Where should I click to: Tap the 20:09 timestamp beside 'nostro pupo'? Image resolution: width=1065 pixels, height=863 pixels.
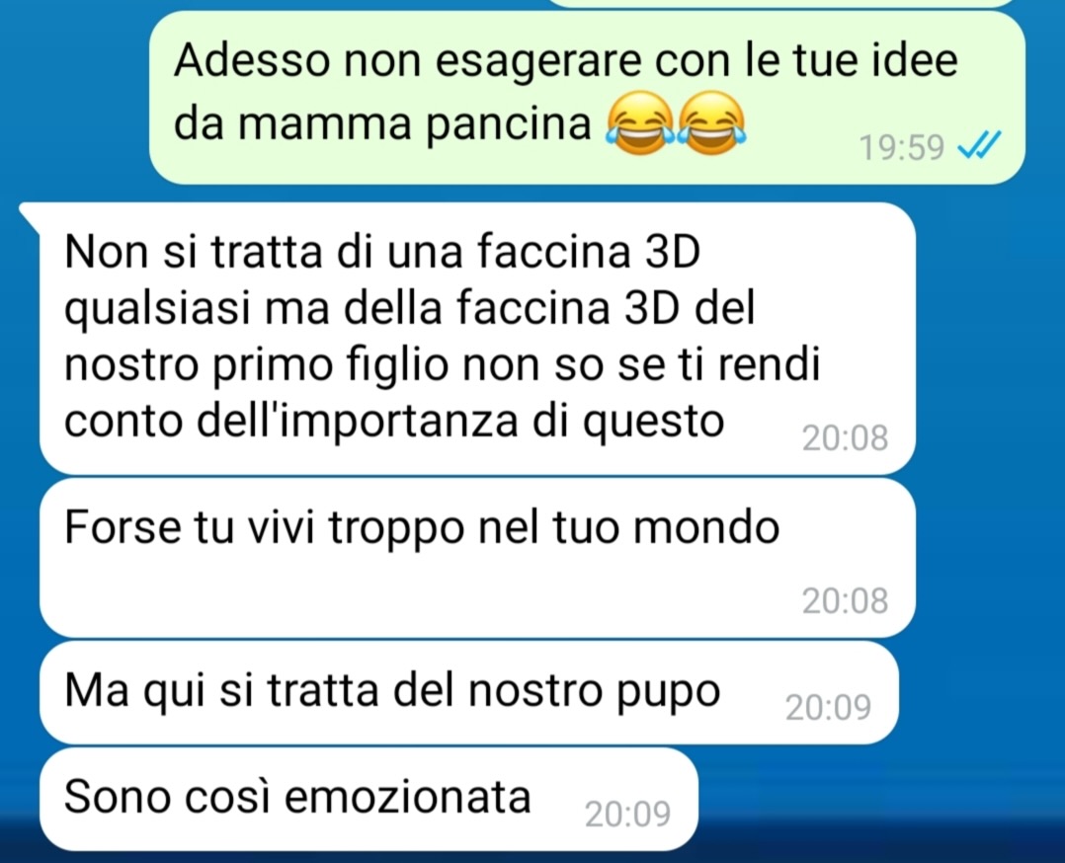pos(828,708)
